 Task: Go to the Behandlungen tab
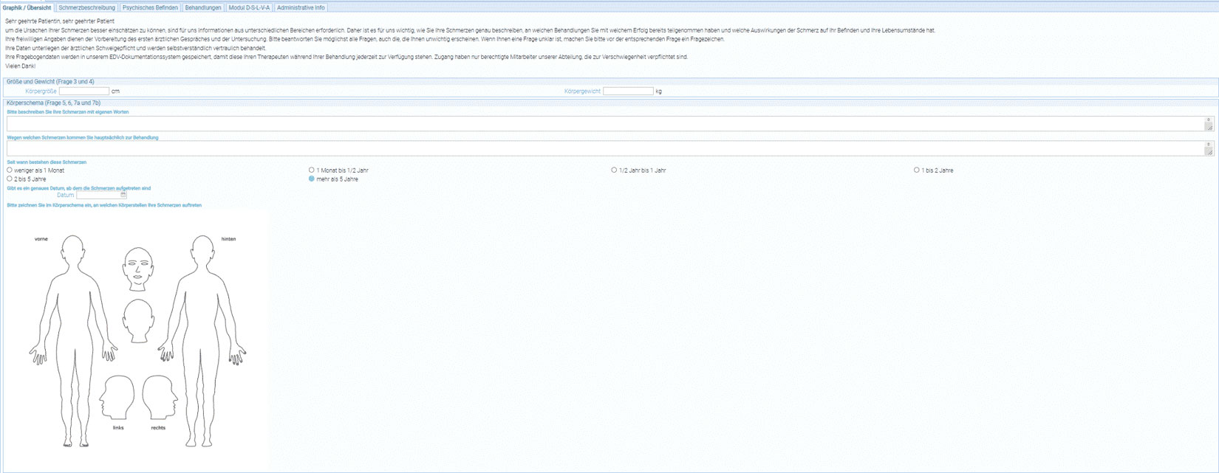point(203,7)
